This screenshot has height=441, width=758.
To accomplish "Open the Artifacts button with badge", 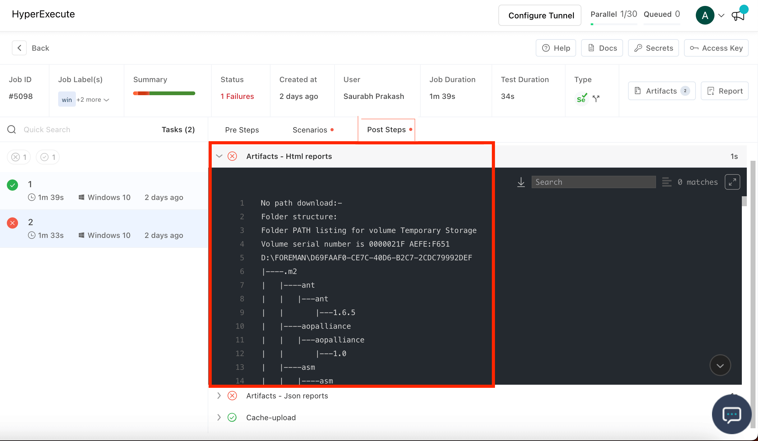I will click(662, 91).
